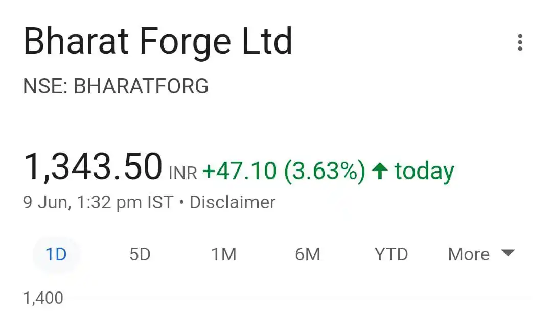Image resolution: width=552 pixels, height=316 pixels.
Task: Click the green upward trend arrow
Action: pyautogui.click(x=379, y=170)
